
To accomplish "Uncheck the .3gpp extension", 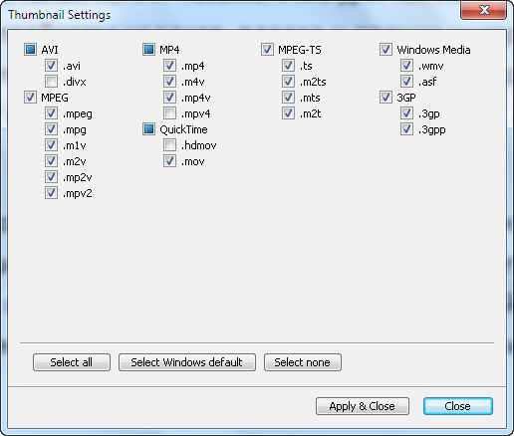I will point(406,129).
